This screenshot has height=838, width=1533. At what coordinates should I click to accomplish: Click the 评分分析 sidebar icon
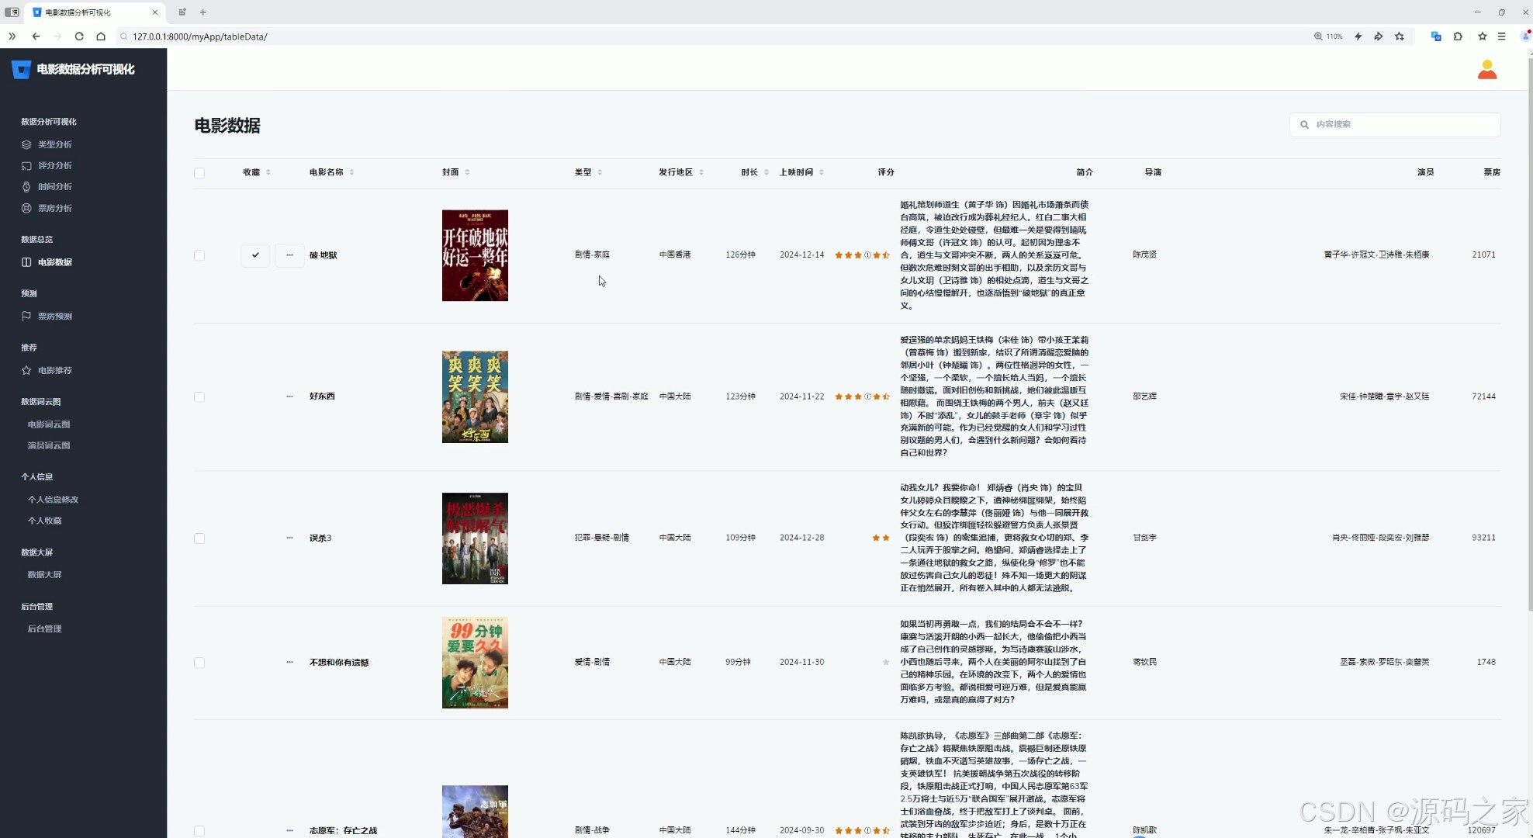click(26, 165)
